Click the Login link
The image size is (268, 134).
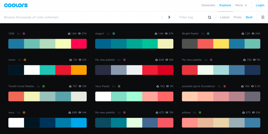point(260,5)
